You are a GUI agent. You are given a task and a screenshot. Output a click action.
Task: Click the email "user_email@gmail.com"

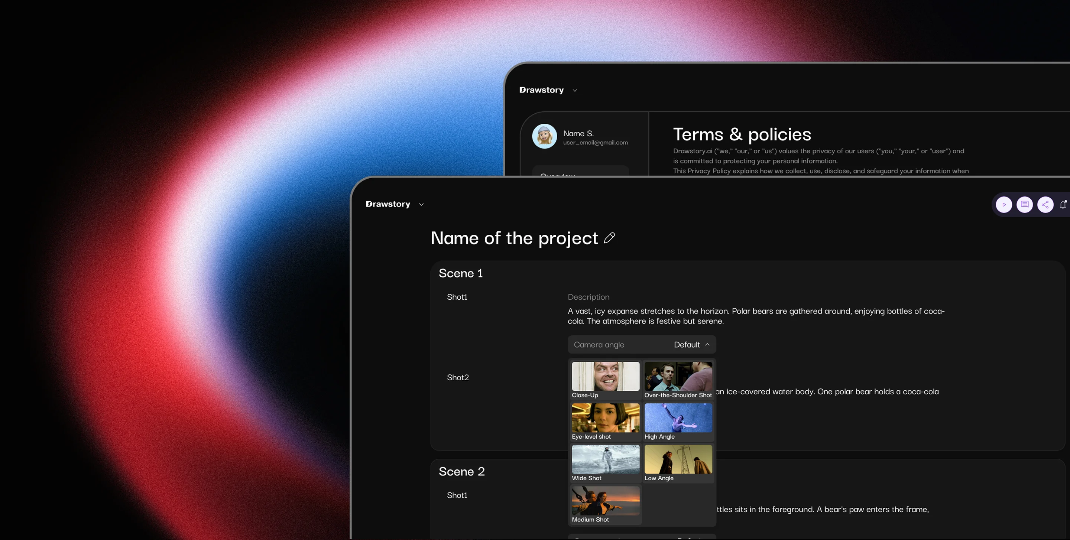595,142
